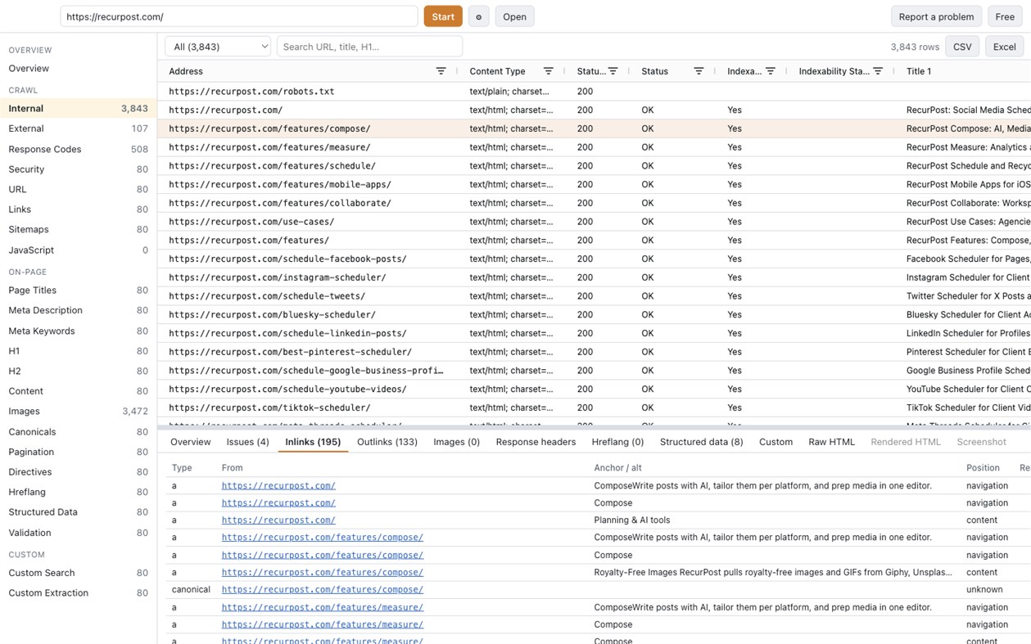
Task: Switch to the Response headers tab
Action: (x=536, y=442)
